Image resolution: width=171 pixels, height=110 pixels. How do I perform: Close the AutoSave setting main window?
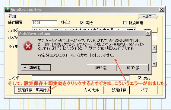point(162,10)
